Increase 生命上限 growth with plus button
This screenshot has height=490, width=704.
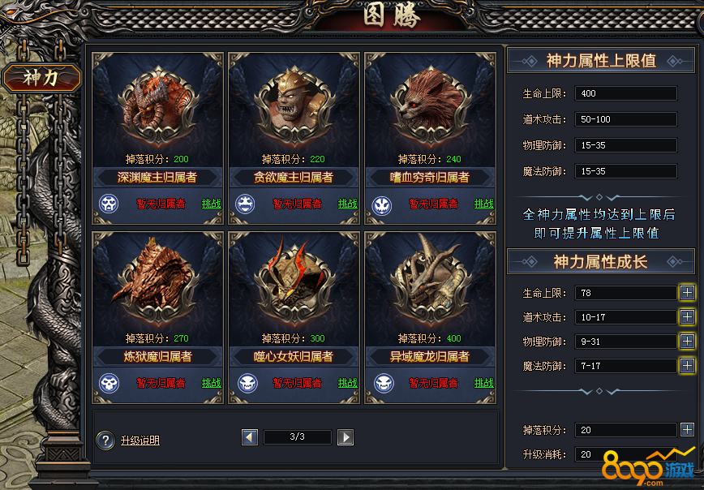click(x=687, y=293)
